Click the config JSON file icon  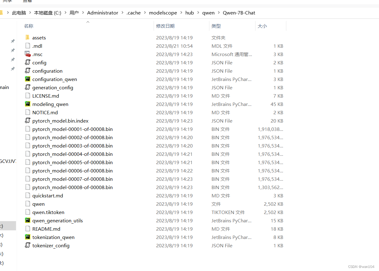click(x=27, y=63)
